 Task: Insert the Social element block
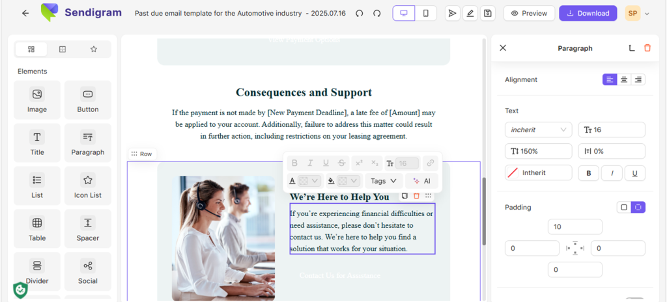point(88,271)
